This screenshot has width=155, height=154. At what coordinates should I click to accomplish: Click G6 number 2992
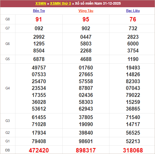tap(39, 37)
